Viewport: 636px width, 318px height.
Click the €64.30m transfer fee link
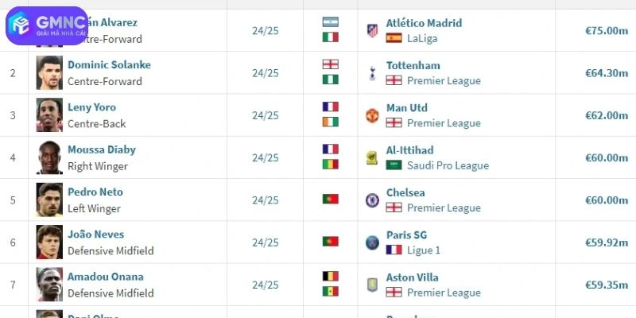(607, 73)
